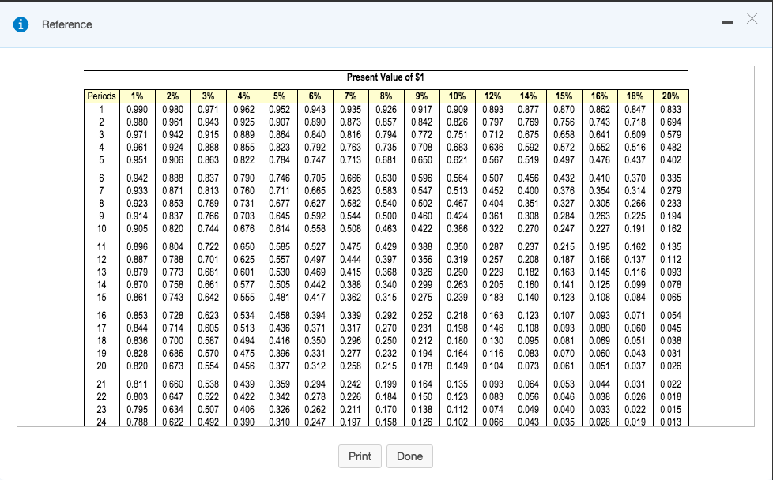This screenshot has width=773, height=480.
Task: Click the Done button
Action: pos(409,456)
